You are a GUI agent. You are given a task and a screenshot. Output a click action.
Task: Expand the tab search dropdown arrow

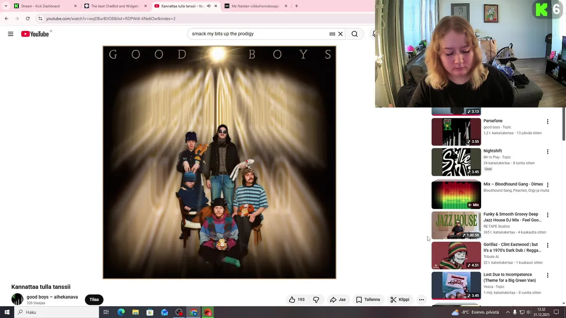click(x=6, y=6)
